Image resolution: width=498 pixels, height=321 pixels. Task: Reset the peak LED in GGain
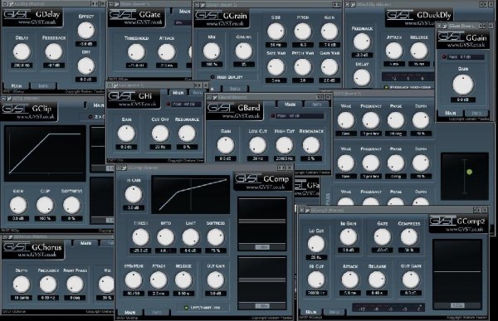click(444, 57)
